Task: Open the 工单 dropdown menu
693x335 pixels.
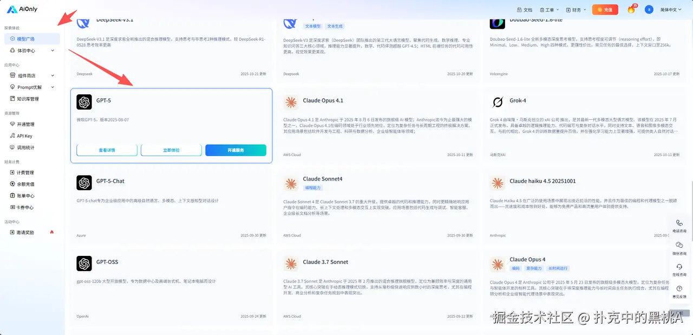Action: click(x=549, y=9)
